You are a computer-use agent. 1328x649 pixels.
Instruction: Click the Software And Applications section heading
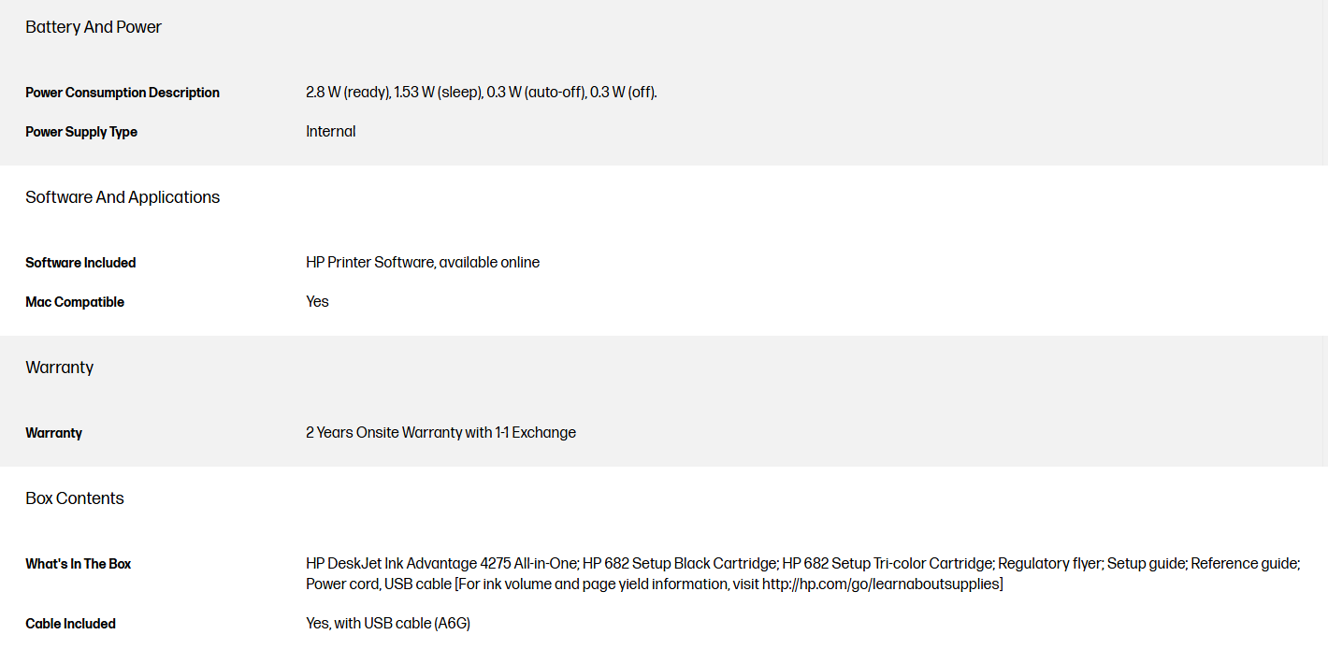click(x=123, y=197)
